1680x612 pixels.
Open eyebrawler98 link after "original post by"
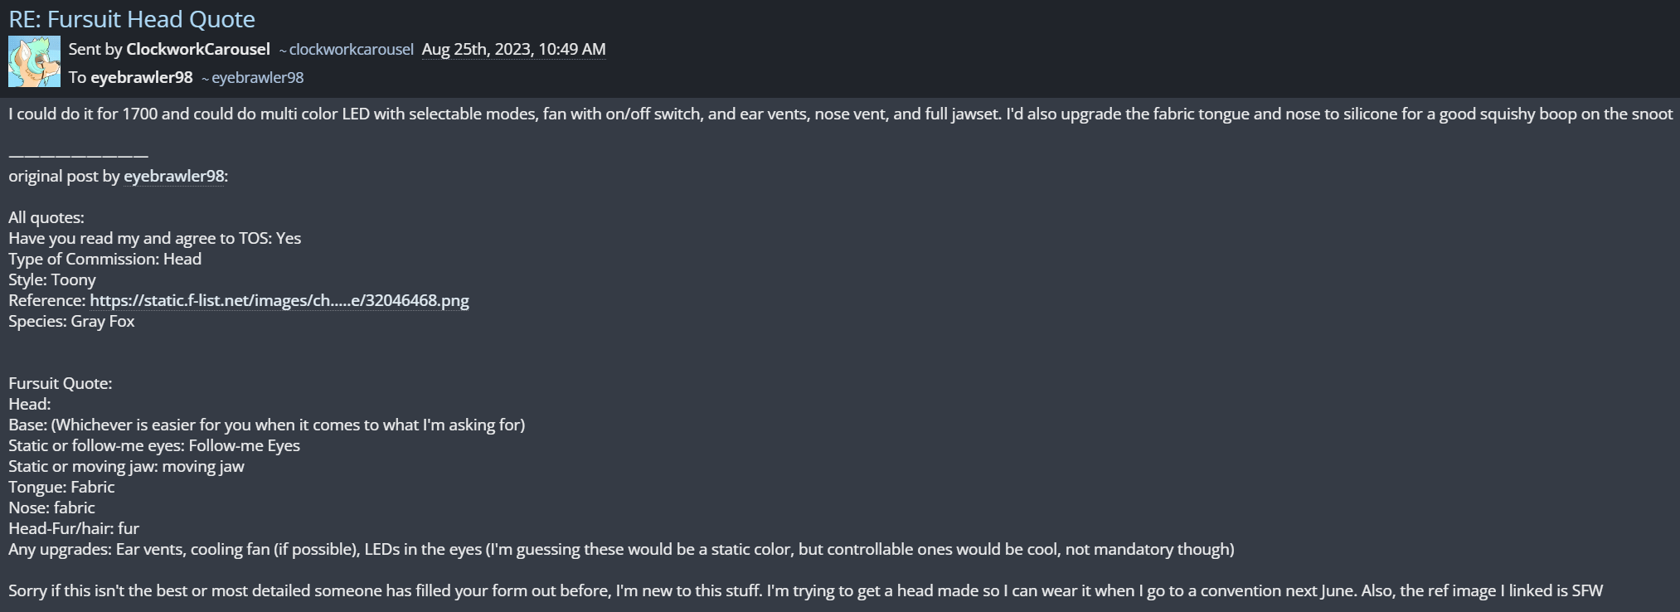174,176
